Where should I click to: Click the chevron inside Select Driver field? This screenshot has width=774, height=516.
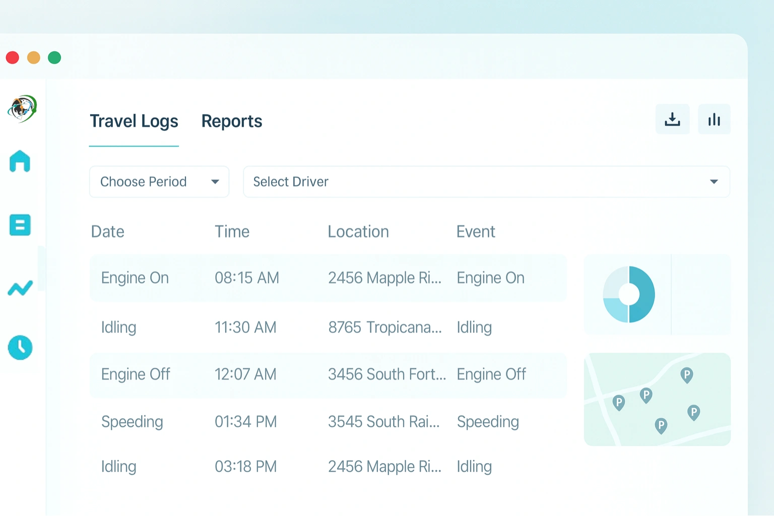714,181
